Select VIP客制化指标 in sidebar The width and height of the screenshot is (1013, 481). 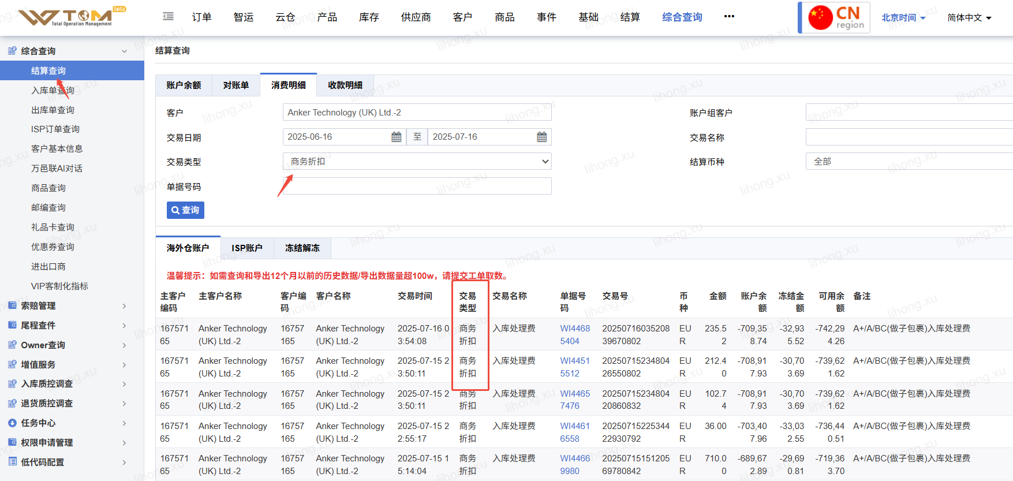click(x=59, y=286)
